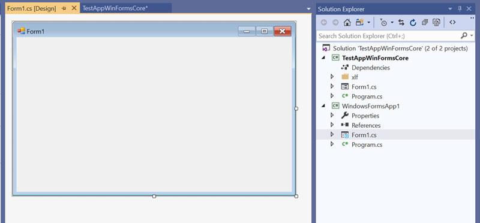
Task: Click the Home icon in Solution Explorer toolbar
Action: pyautogui.click(x=347, y=22)
